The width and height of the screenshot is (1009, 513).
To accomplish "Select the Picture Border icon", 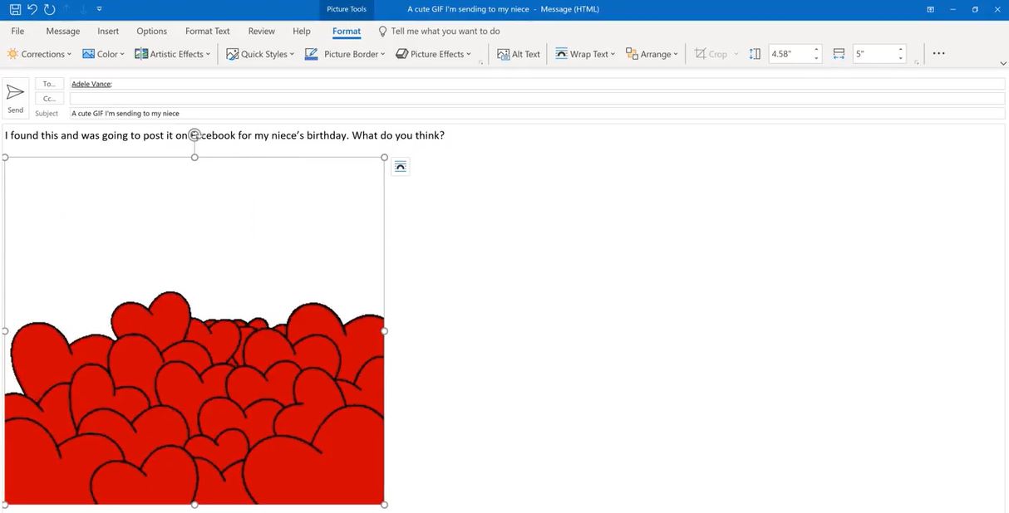I will 310,53.
